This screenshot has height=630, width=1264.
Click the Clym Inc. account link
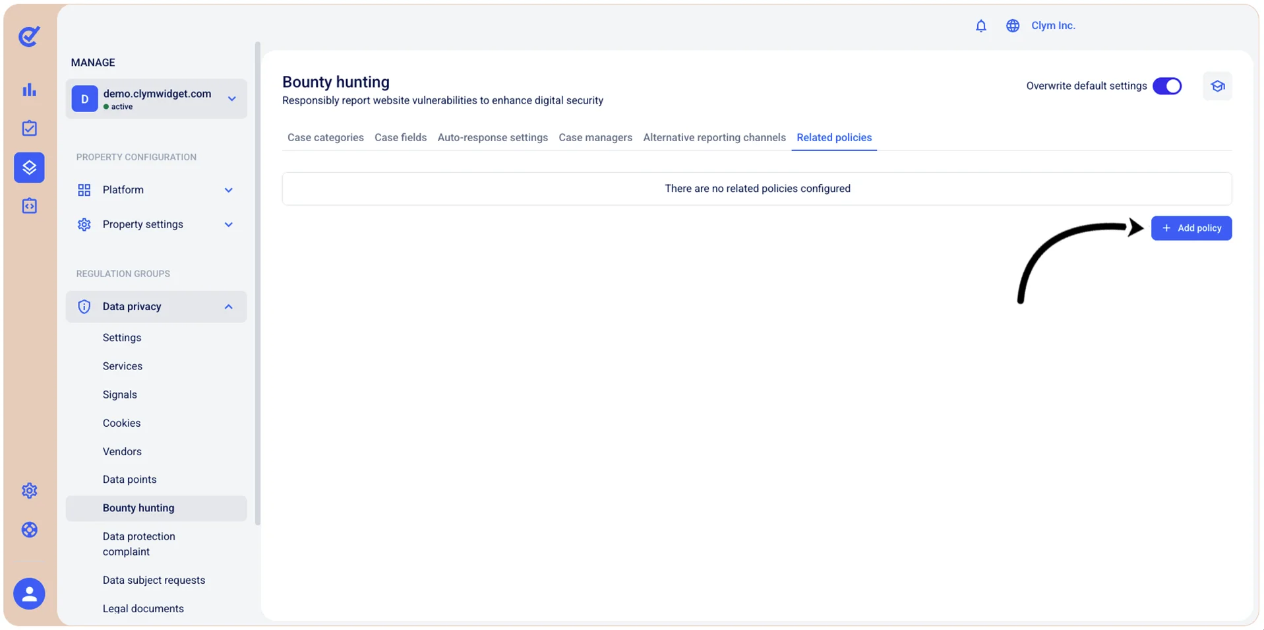tap(1053, 26)
